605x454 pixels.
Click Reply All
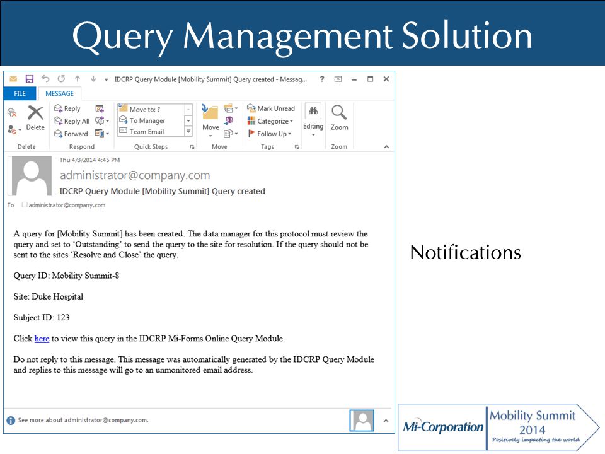pos(72,121)
